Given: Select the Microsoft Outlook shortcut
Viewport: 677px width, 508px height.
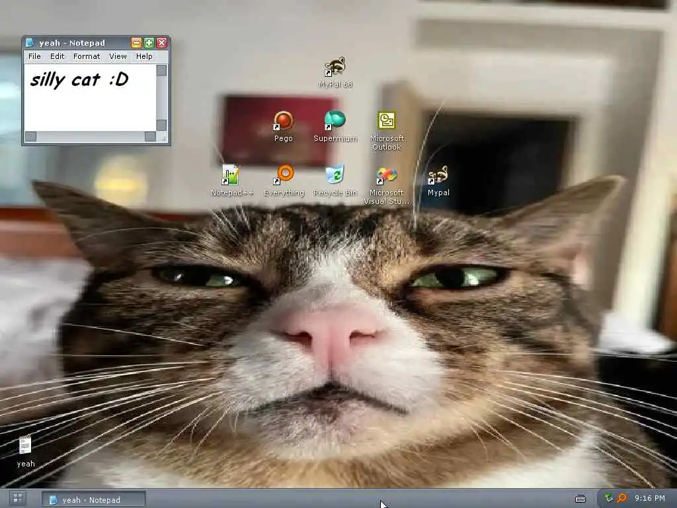Looking at the screenshot, I should (x=387, y=131).
